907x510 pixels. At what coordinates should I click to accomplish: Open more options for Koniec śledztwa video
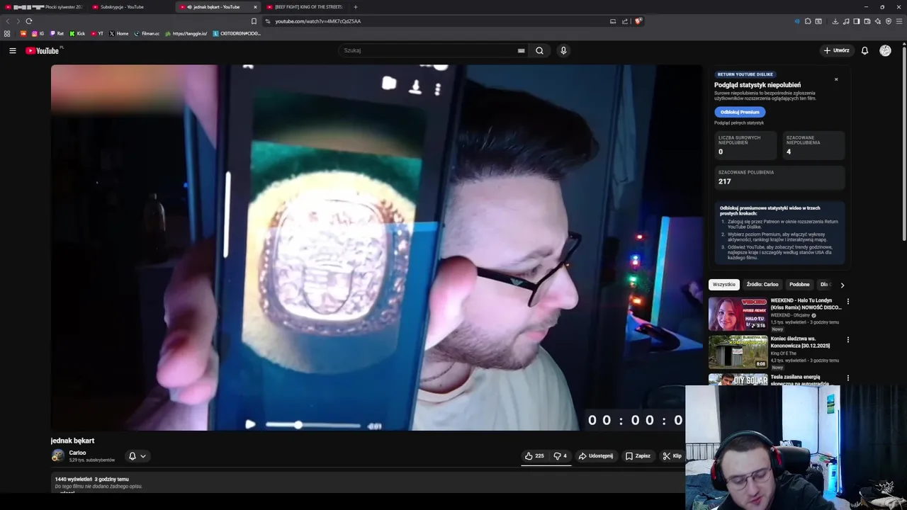click(847, 339)
